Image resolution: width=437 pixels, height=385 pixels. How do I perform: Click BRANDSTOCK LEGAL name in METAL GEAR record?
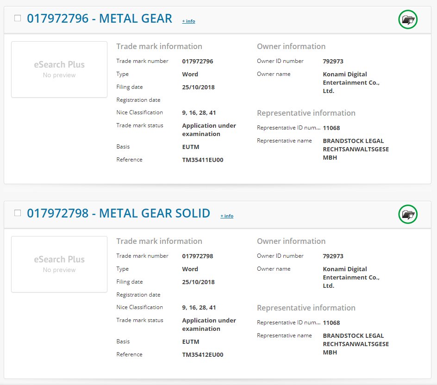[356, 149]
